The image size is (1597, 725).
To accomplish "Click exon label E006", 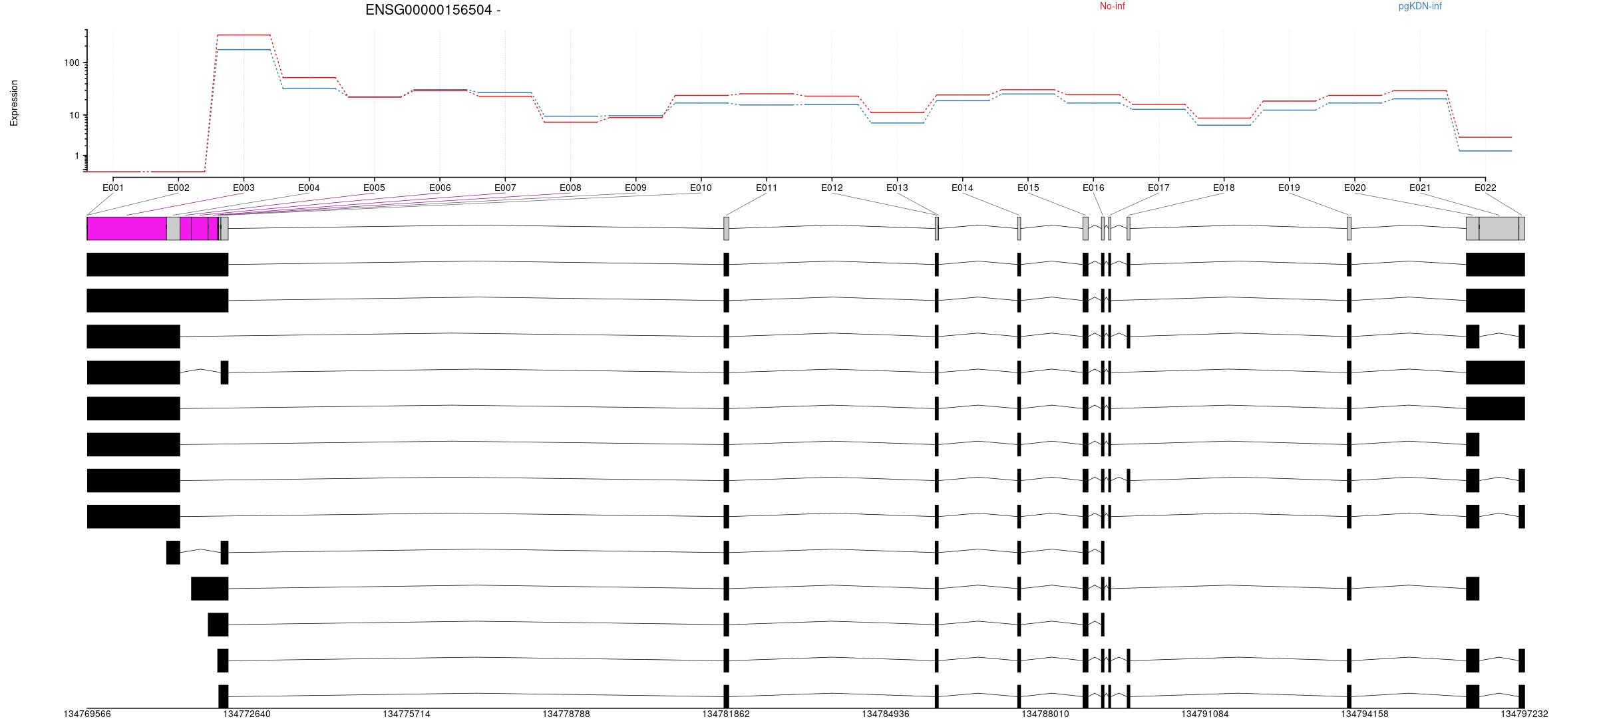I will point(440,188).
